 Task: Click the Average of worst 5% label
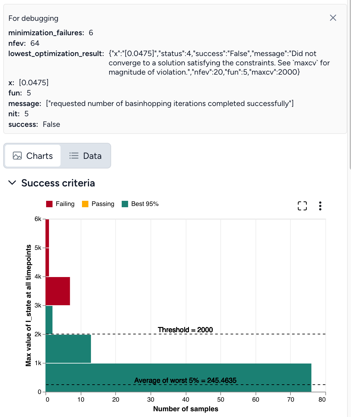(x=185, y=380)
